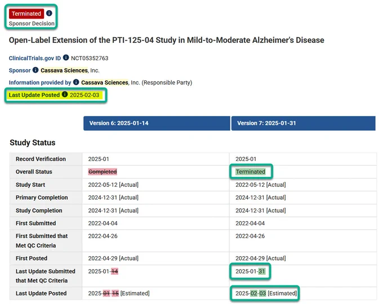The height and width of the screenshot is (304, 383).
Task: Click Overall Status row label
Action: tap(34, 172)
